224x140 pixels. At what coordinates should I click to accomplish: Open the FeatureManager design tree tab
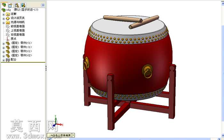[4, 5]
